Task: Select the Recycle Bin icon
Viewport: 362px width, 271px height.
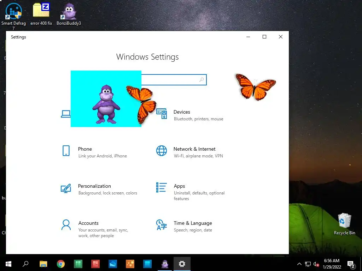Action: click(344, 224)
